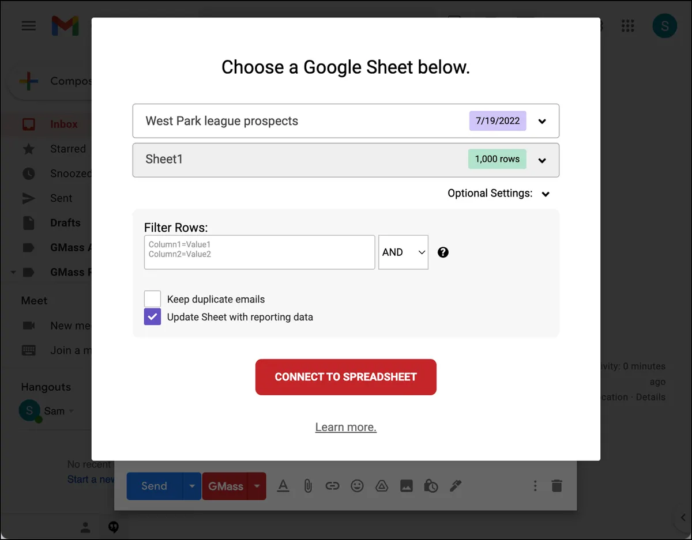Open the emoji picker icon
This screenshot has height=540, width=692.
click(358, 486)
